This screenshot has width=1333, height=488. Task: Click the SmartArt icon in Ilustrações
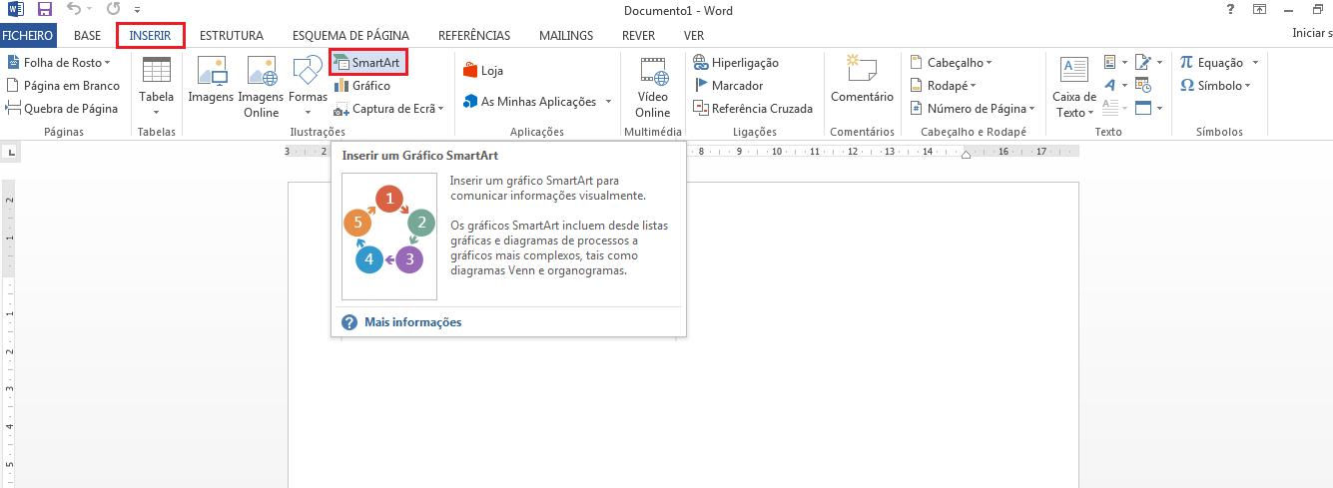(x=341, y=62)
